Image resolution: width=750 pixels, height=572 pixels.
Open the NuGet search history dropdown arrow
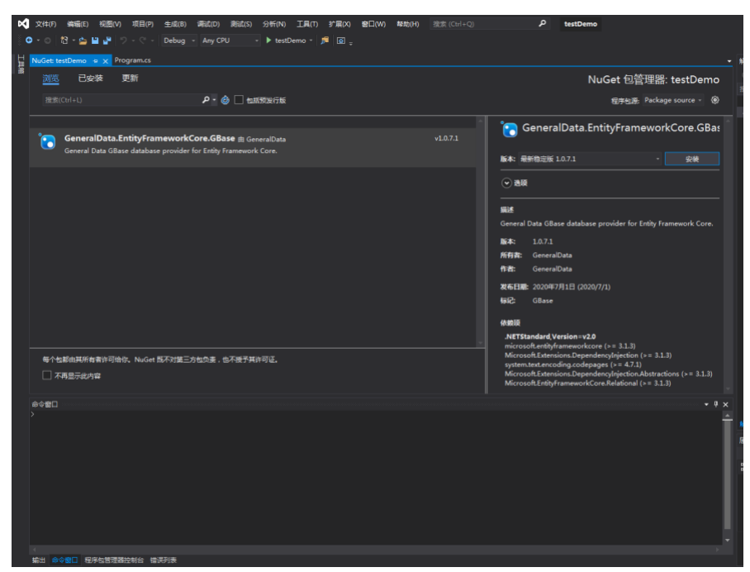(214, 99)
